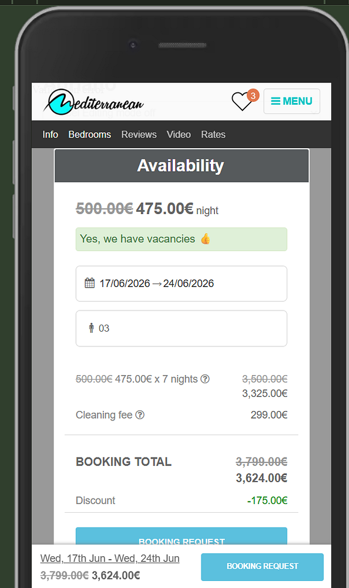Open the cleaning fee help question mark
Image resolution: width=349 pixels, height=588 pixels.
tap(140, 415)
